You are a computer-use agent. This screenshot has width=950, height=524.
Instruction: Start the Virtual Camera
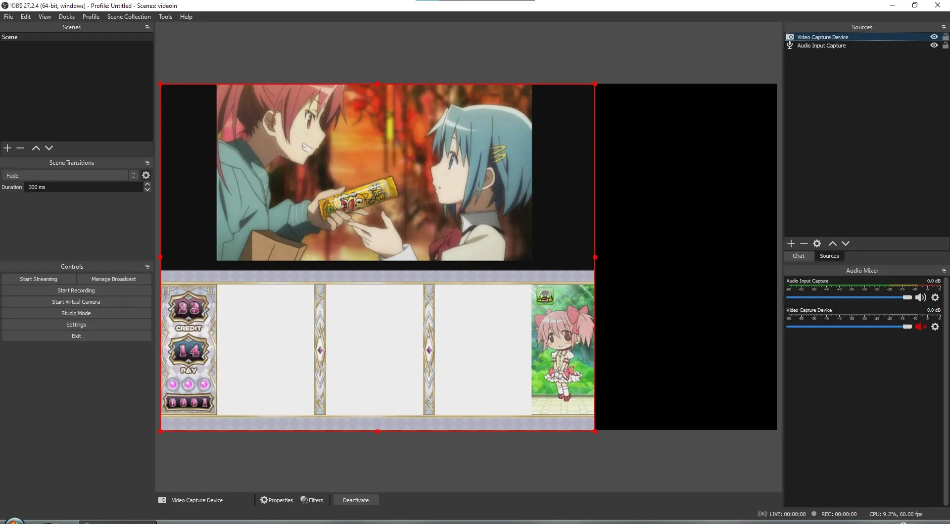76,302
